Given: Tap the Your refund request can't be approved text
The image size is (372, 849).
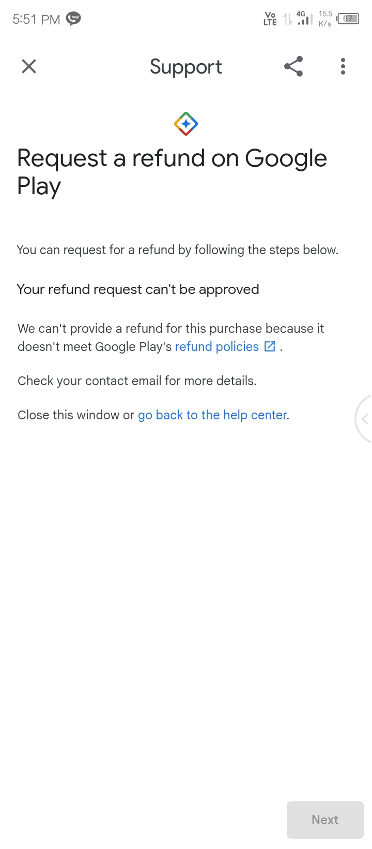Looking at the screenshot, I should tap(138, 289).
